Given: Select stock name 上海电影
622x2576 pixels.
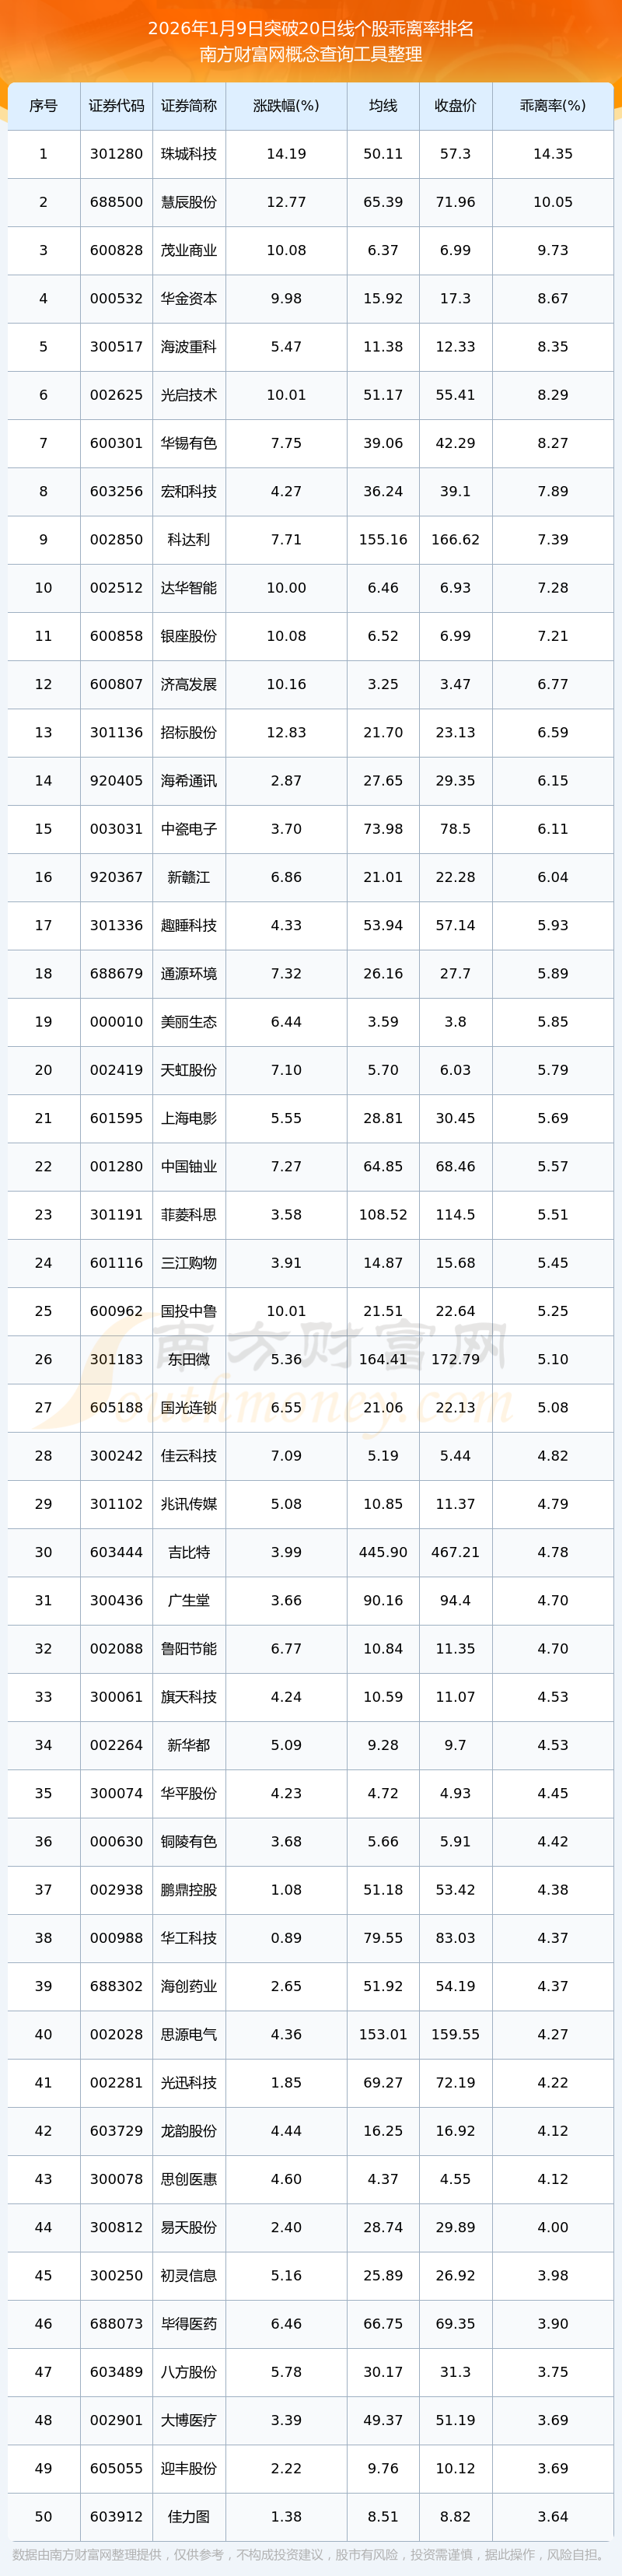Looking at the screenshot, I should click(x=189, y=1118).
